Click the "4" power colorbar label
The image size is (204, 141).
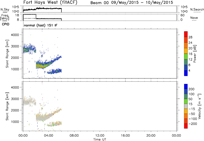(189, 70)
